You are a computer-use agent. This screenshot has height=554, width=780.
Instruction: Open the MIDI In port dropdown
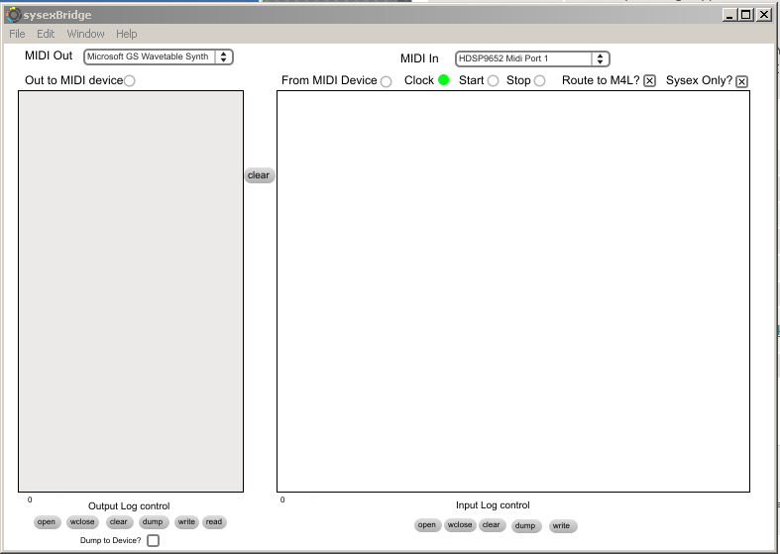coord(532,59)
